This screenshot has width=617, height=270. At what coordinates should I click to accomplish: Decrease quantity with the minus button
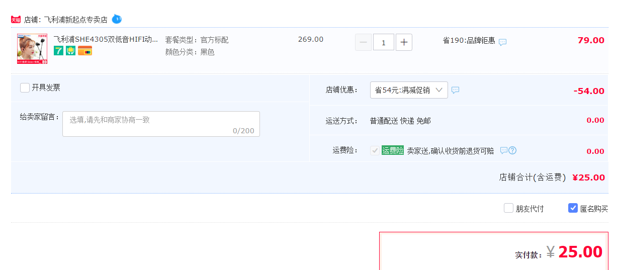click(x=363, y=42)
